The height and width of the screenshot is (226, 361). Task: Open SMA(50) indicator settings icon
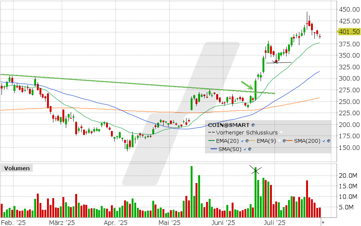pyautogui.click(x=250, y=149)
